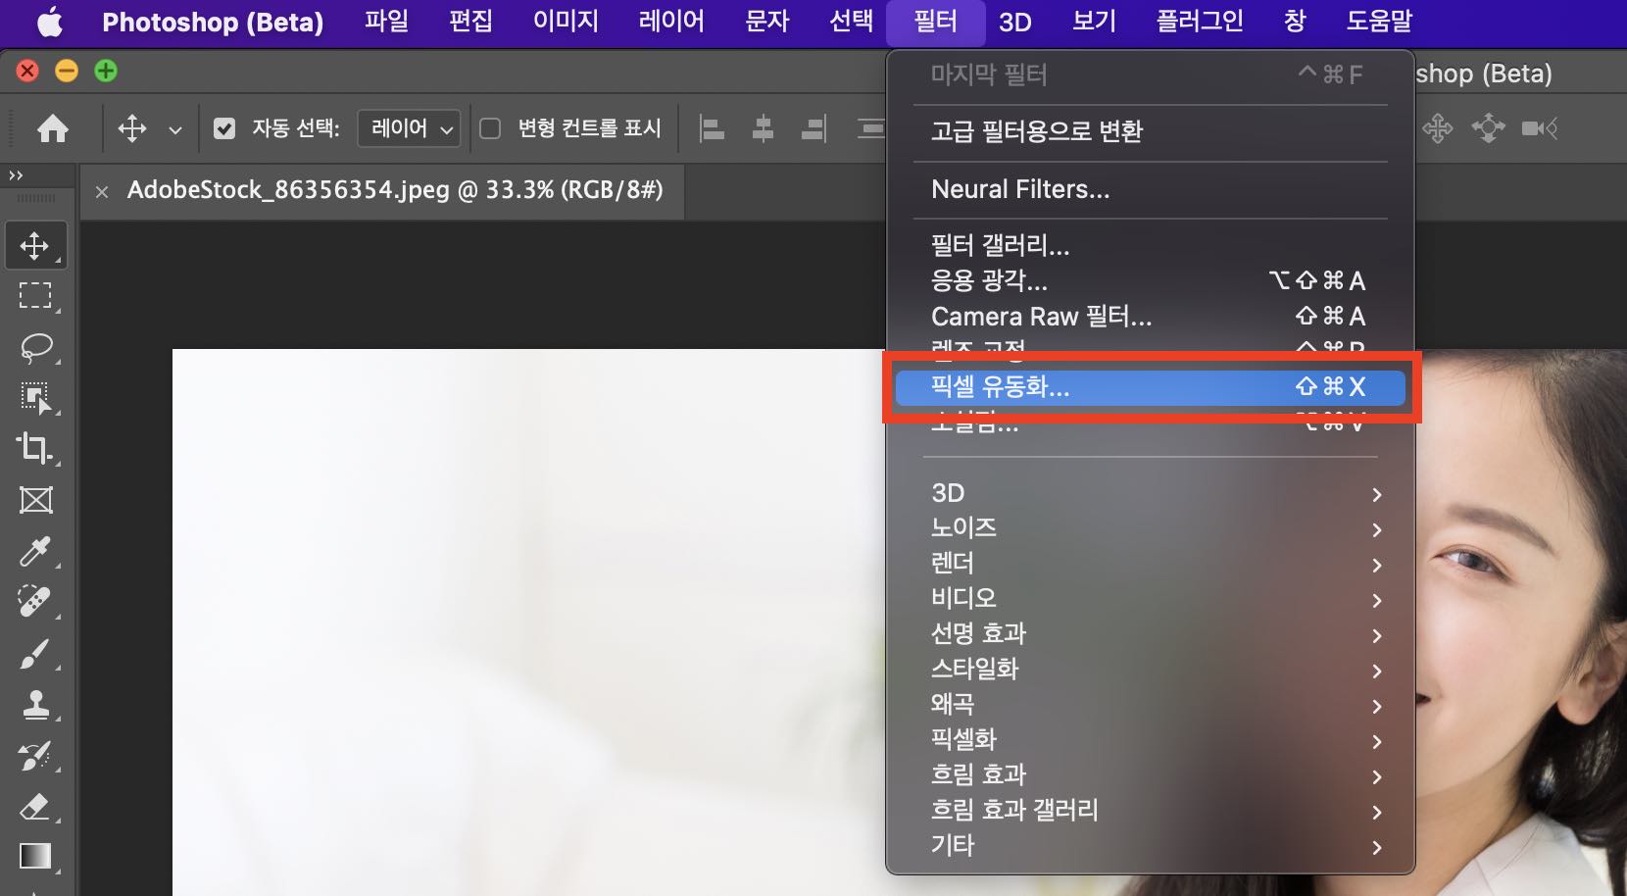
Task: Open the Apple menu
Action: point(50,22)
